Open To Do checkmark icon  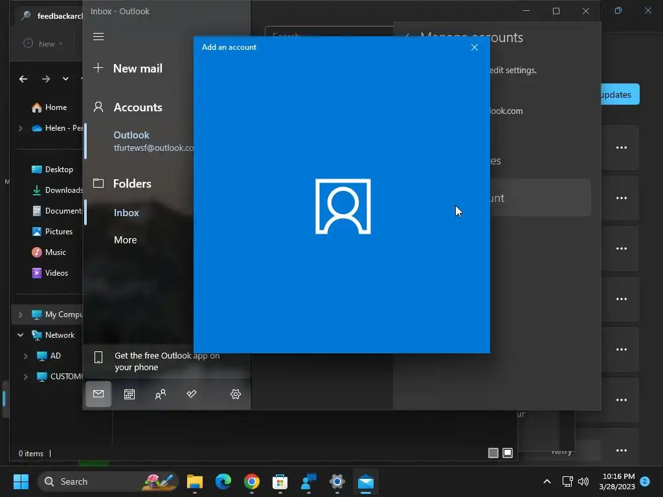pyautogui.click(x=192, y=394)
